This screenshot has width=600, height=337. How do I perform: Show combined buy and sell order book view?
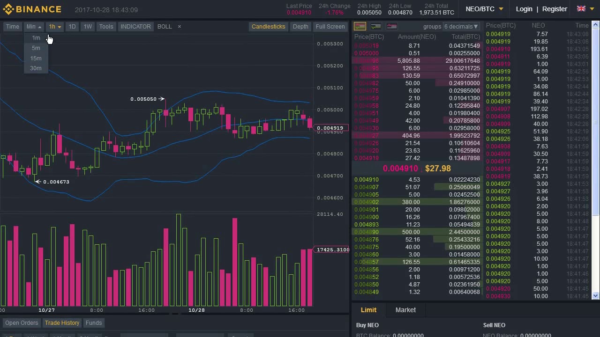[360, 26]
